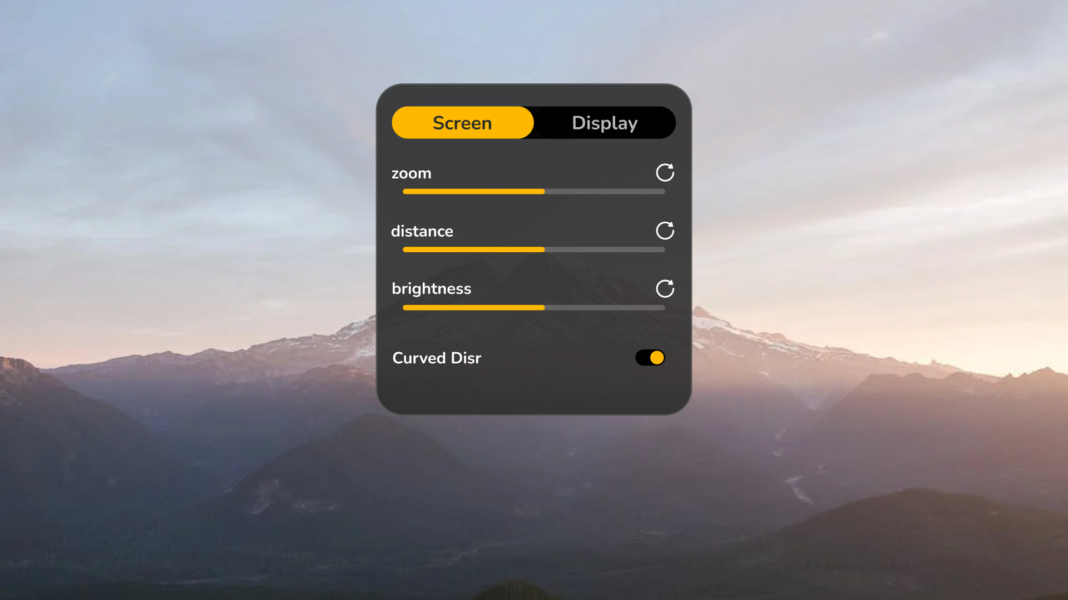Screen dimensions: 1068x600
Task: Reset brightness to default value
Action: pyautogui.click(x=665, y=288)
